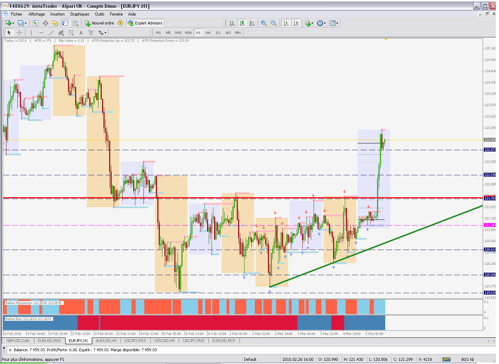
Task: Open the Strategy Tester icon
Action: point(75,23)
